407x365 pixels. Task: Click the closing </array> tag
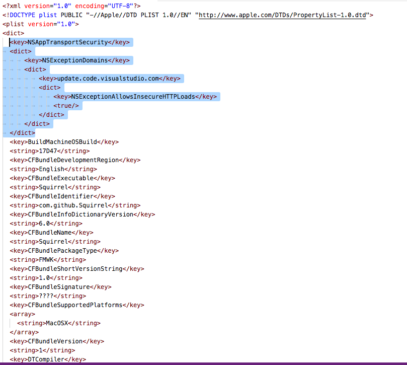click(x=24, y=332)
